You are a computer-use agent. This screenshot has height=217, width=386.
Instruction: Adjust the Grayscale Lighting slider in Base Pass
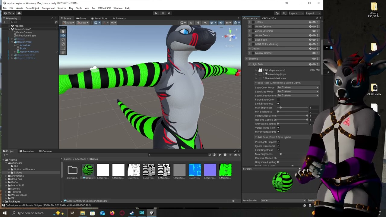coord(293,124)
